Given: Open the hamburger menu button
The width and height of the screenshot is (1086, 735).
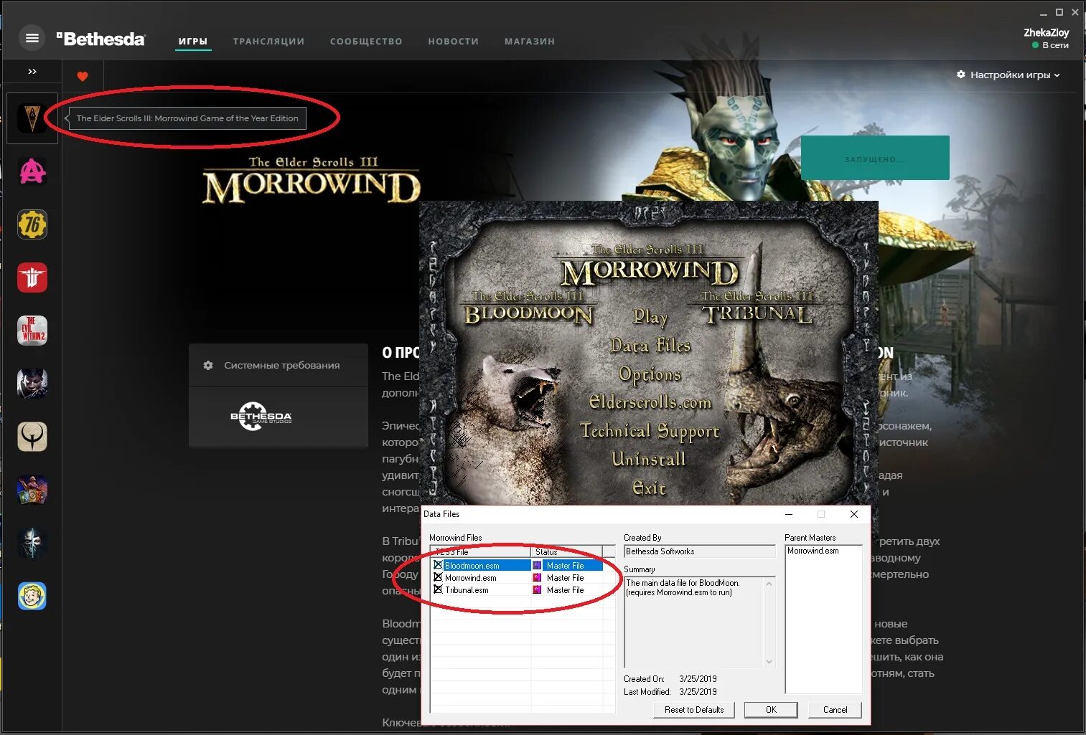Looking at the screenshot, I should [x=32, y=38].
